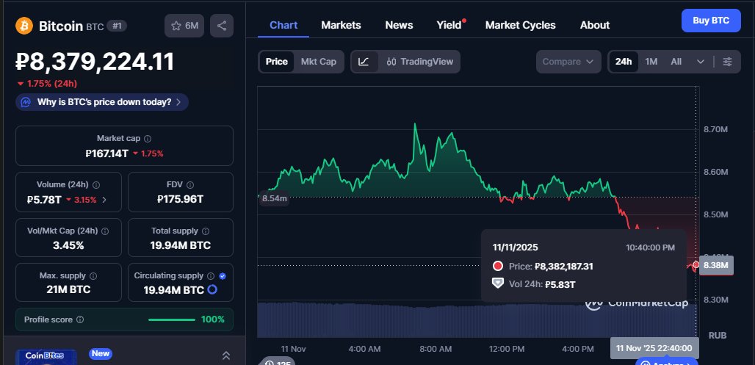Open the Chart tab
The height and width of the screenshot is (365, 755).
tap(283, 25)
